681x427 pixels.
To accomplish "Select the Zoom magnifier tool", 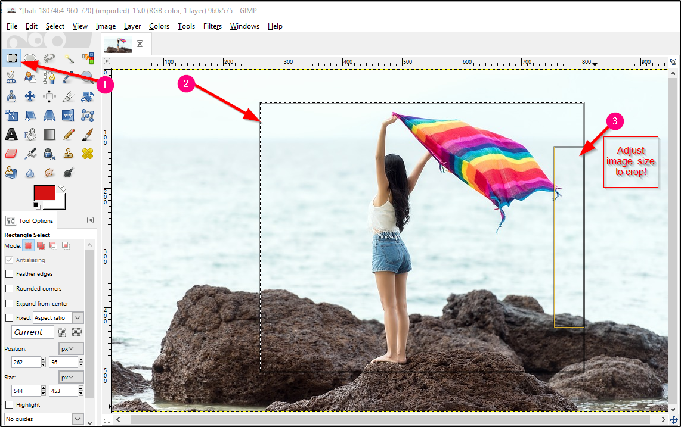I will tap(87, 77).
